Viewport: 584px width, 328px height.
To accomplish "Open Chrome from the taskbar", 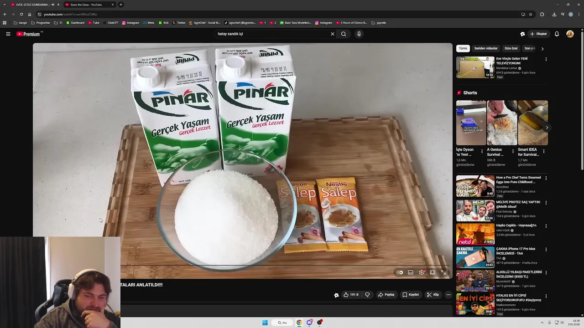I will click(299, 323).
